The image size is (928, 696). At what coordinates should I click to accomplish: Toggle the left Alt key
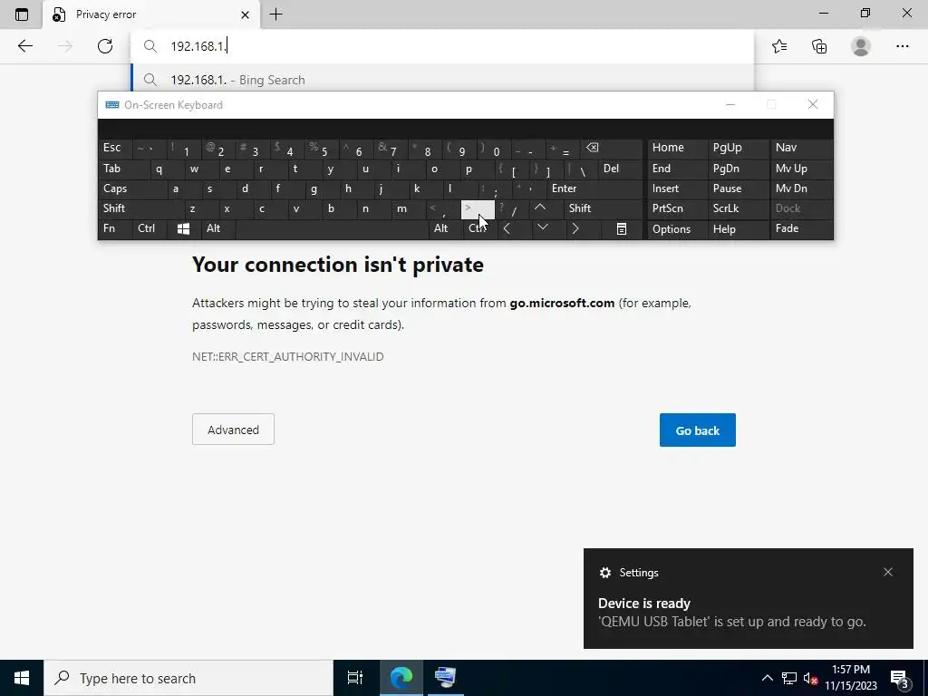click(217, 229)
